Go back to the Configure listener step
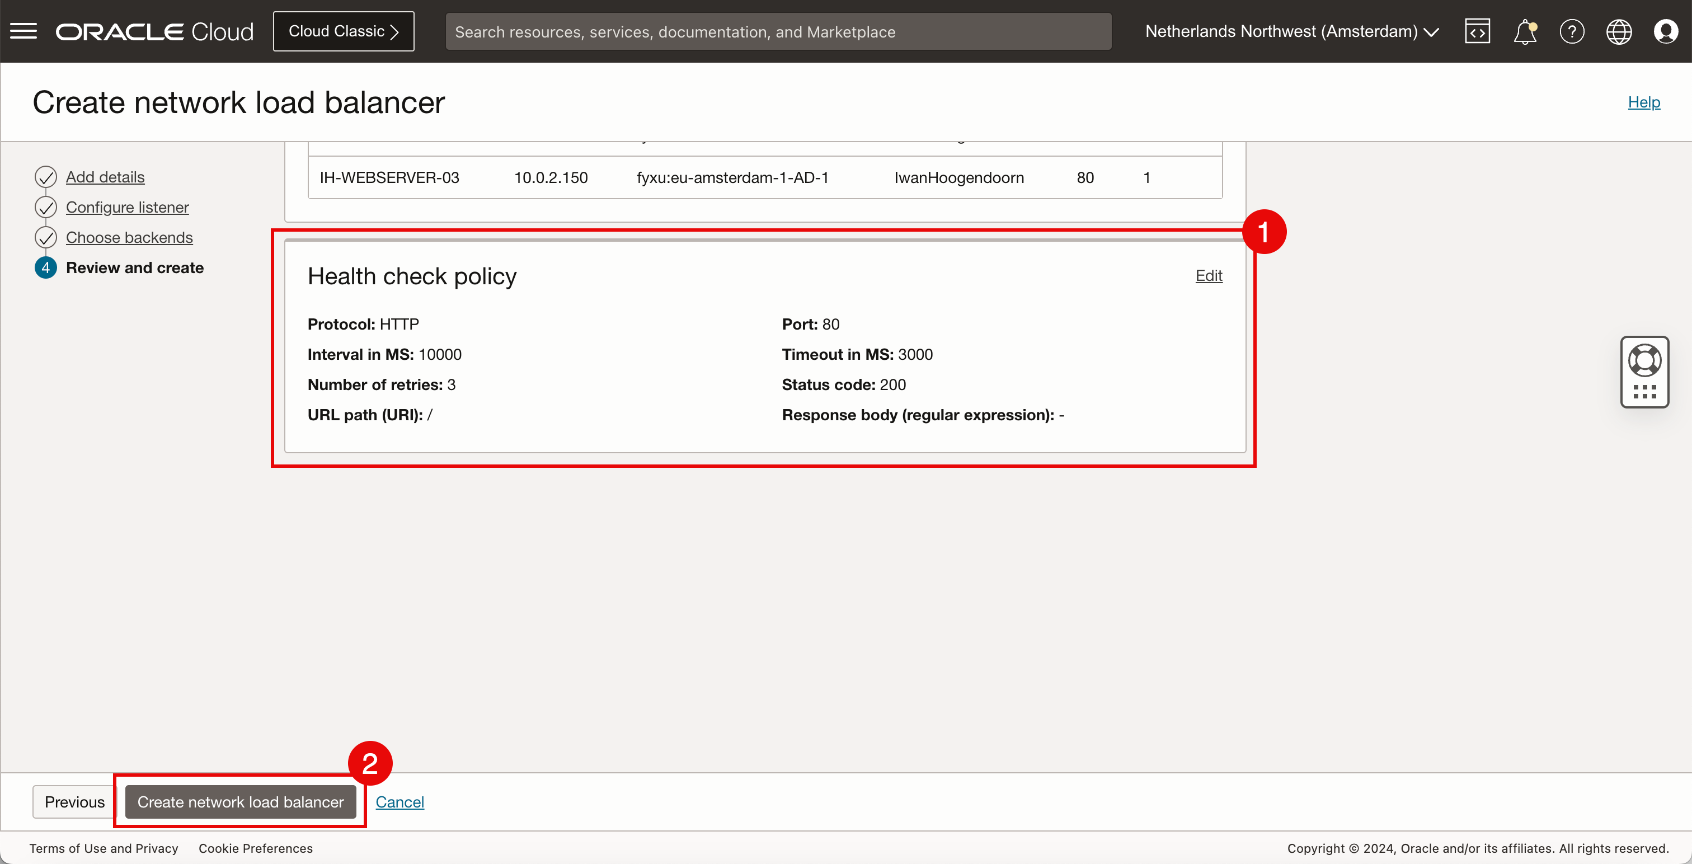The height and width of the screenshot is (864, 1692). point(128,207)
